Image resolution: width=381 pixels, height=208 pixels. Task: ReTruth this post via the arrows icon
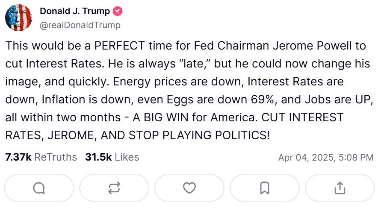click(114, 187)
